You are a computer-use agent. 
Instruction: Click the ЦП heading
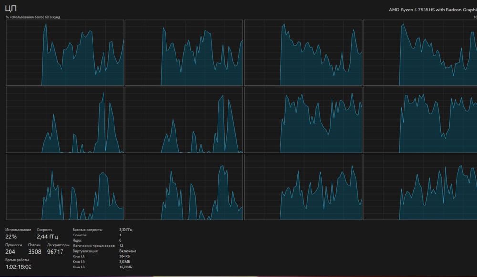[x=10, y=9]
